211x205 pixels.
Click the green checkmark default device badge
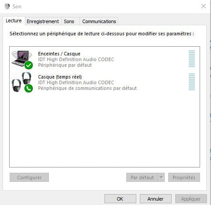click(28, 65)
